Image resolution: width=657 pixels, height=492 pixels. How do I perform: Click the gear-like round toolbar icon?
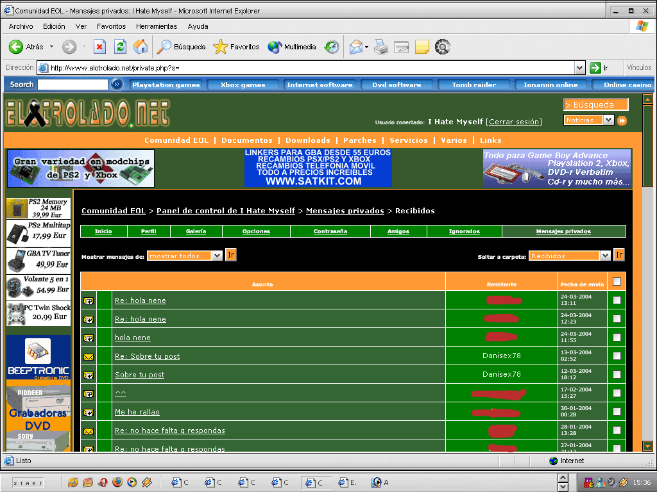443,47
